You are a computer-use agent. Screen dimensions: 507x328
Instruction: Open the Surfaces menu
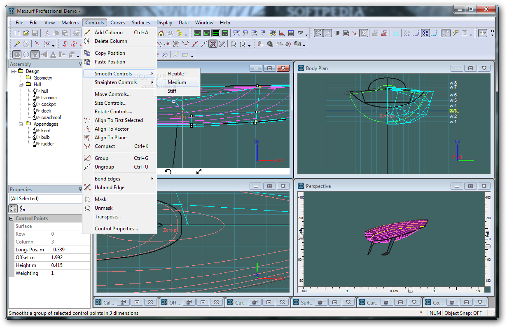pyautogui.click(x=141, y=23)
